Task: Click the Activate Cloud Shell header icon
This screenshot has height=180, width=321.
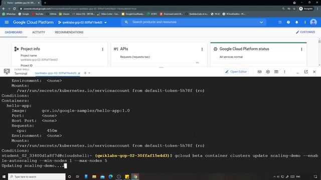Action: pos(280,22)
